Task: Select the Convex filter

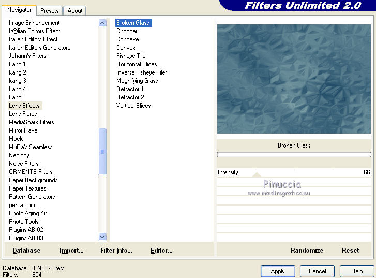Action: point(126,48)
